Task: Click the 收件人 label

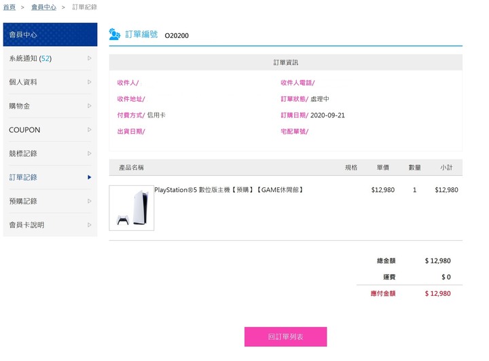Action: click(x=128, y=83)
